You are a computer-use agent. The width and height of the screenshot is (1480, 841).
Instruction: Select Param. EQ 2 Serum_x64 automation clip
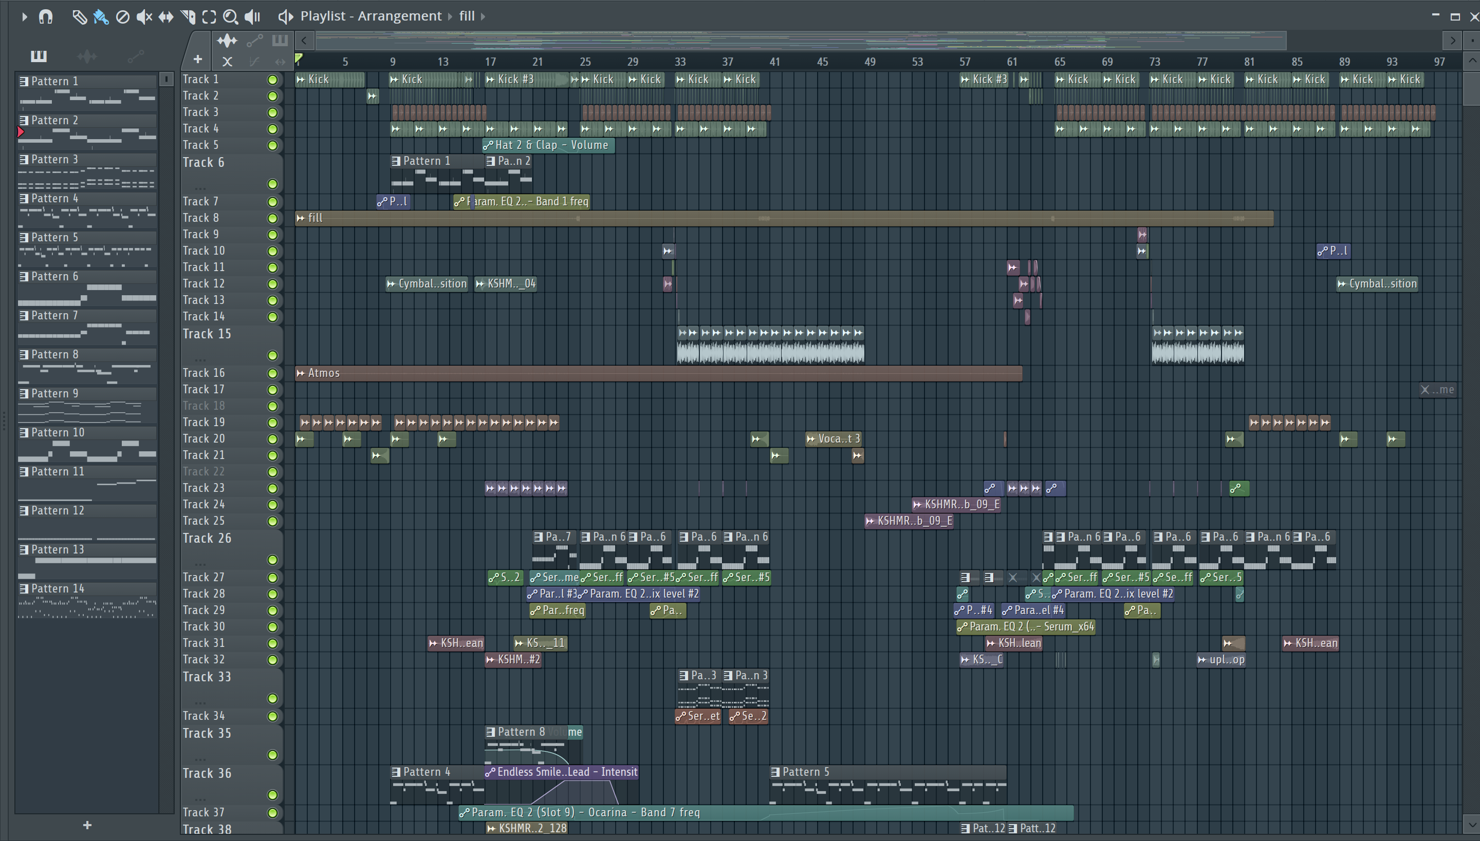click(x=1026, y=626)
